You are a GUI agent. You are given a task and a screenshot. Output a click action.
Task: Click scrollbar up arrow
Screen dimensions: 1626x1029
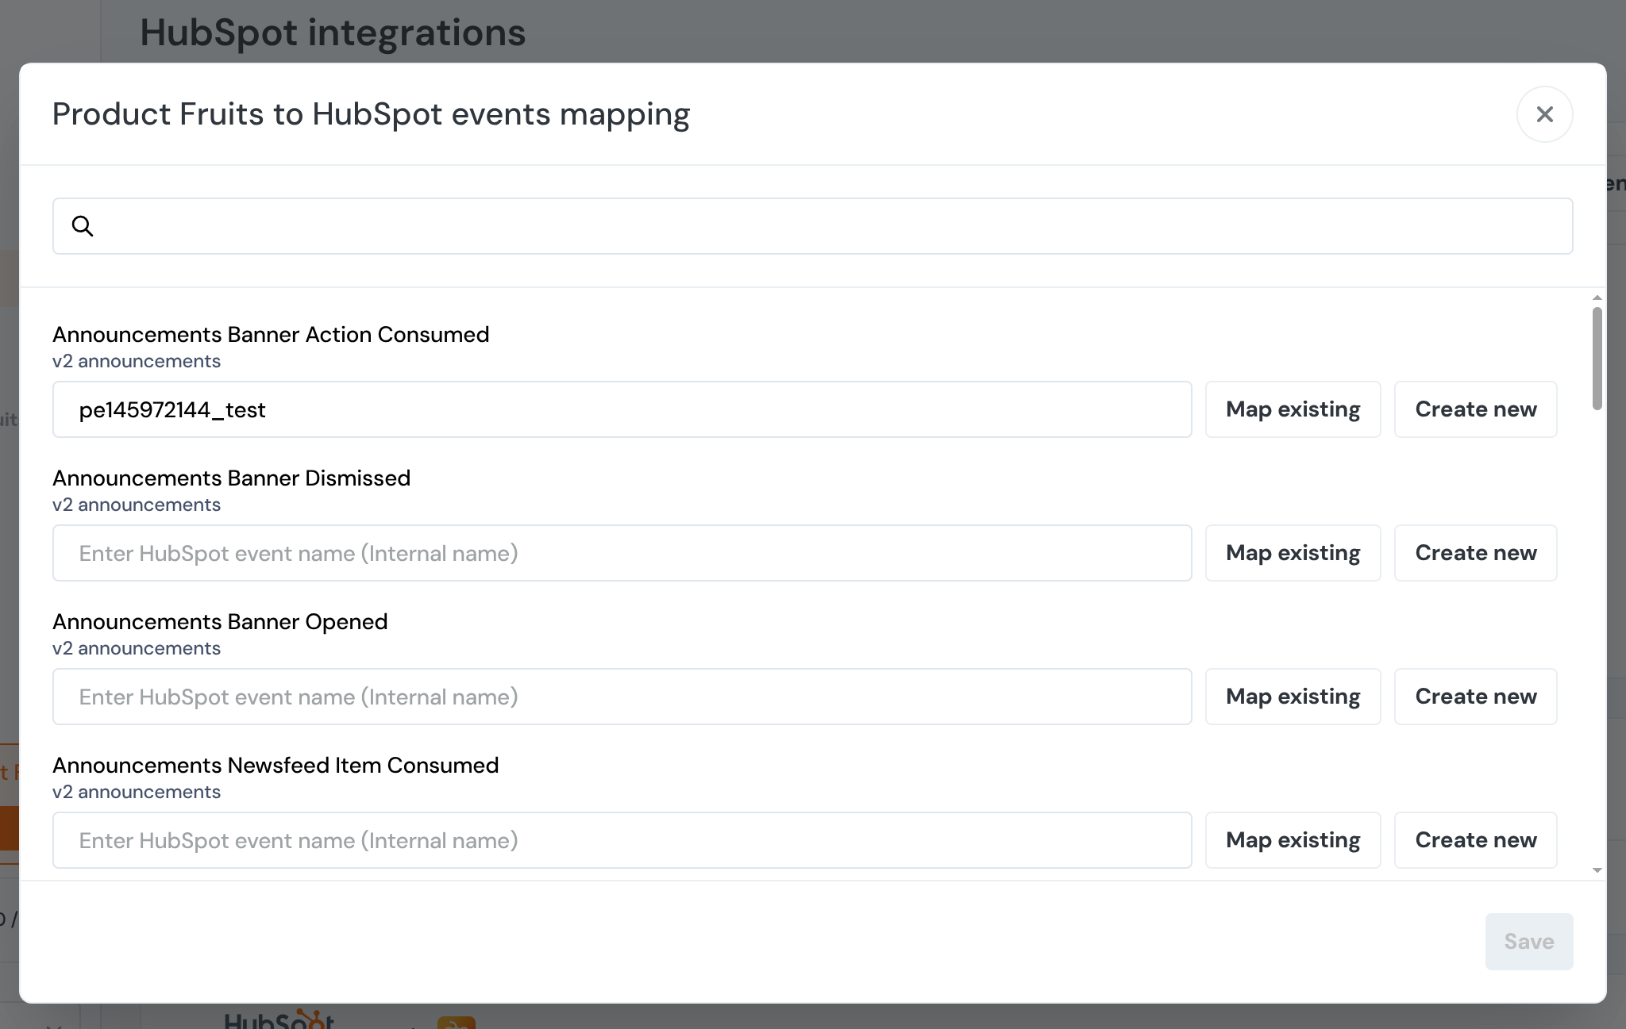(1597, 298)
